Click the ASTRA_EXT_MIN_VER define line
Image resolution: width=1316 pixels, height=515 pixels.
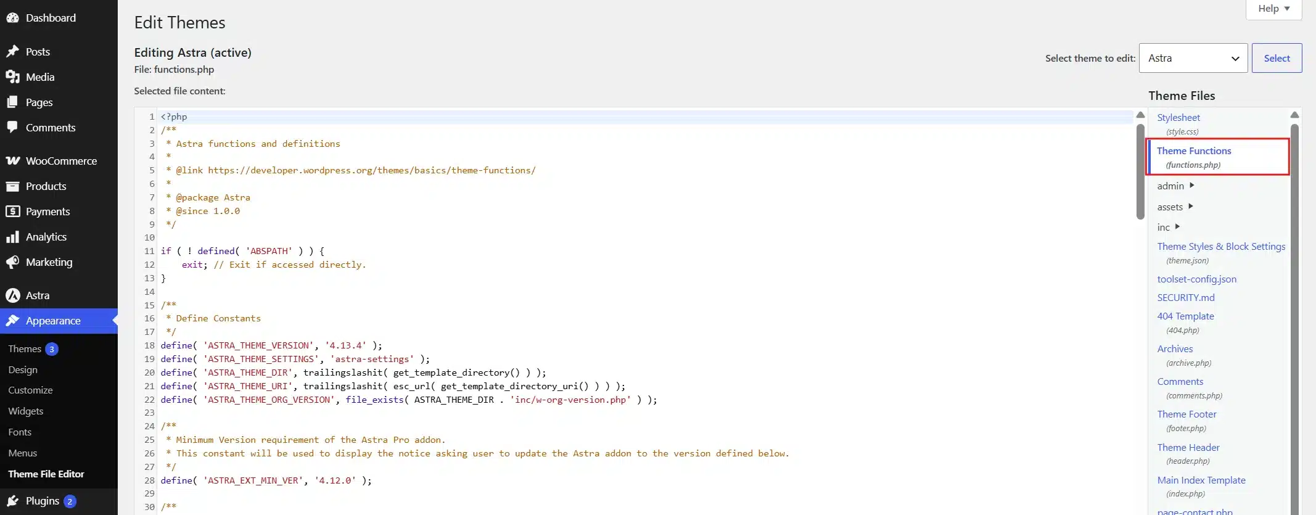point(266,480)
